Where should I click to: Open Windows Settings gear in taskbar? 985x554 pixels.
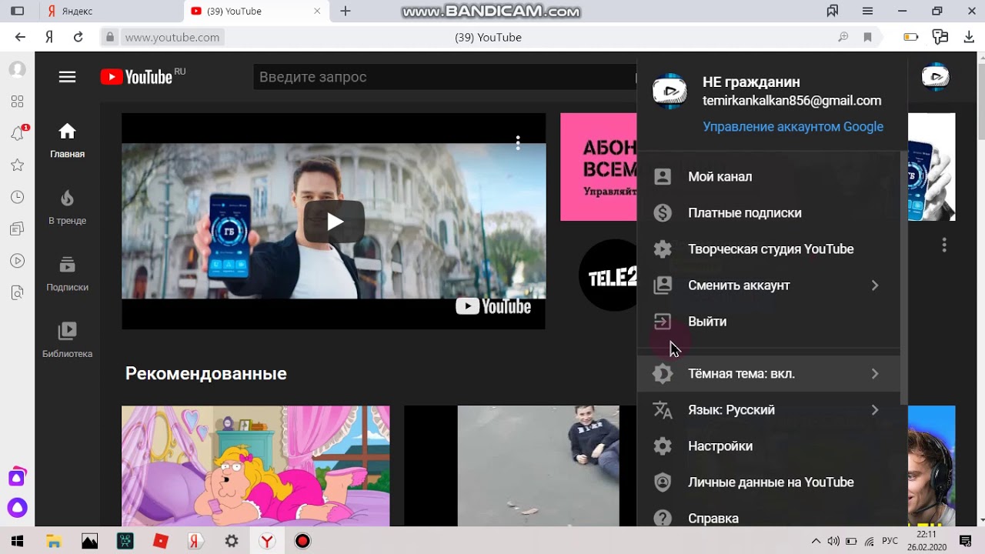pos(232,541)
